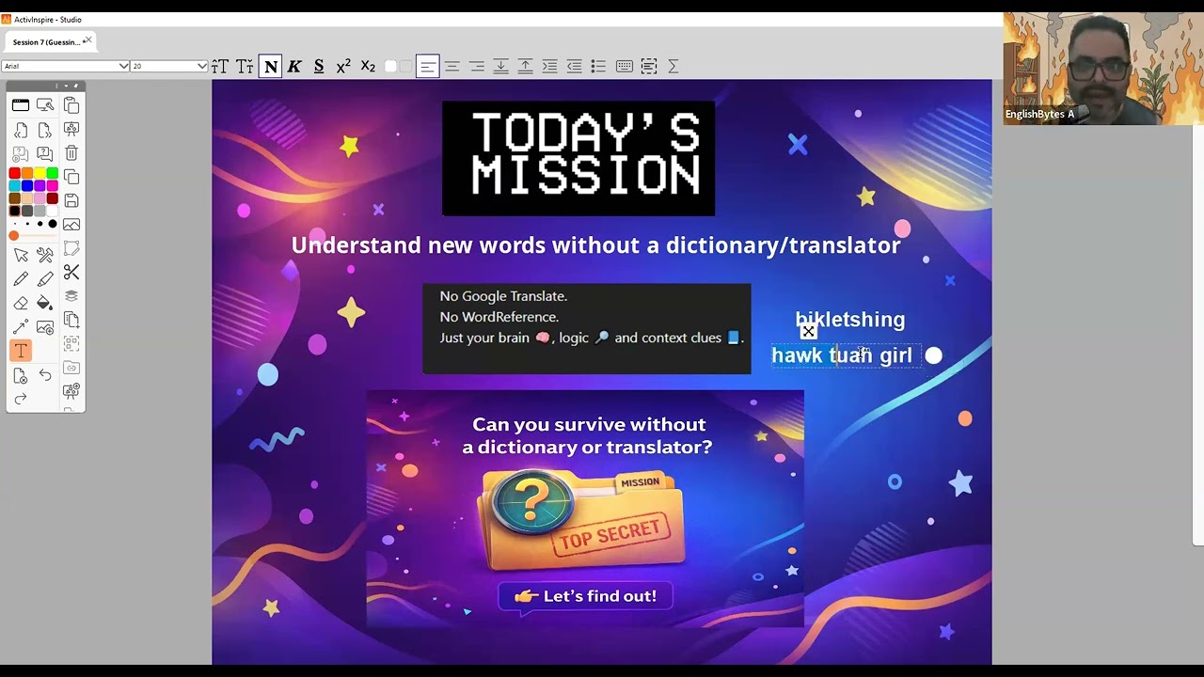The height and width of the screenshot is (677, 1204).
Task: Set text alignment to left
Action: pos(427,66)
